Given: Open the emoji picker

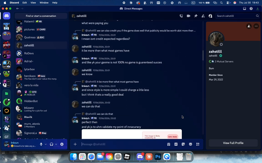Looking at the screenshot, I should 190,144.
